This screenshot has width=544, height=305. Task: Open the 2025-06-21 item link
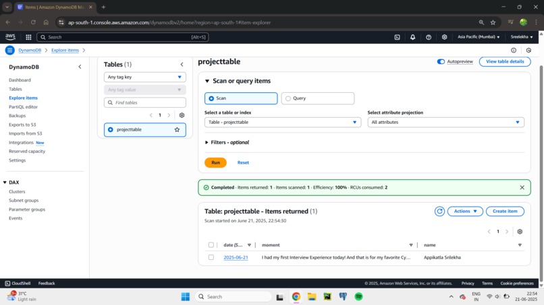[236, 258]
